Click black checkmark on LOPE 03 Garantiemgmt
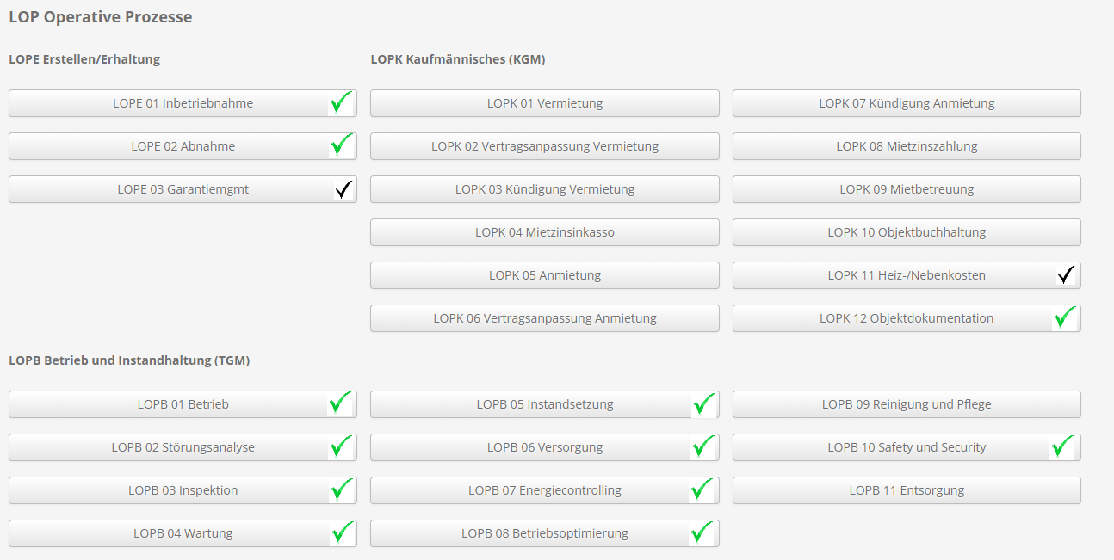Image resolution: width=1114 pixels, height=560 pixels. pos(344,189)
